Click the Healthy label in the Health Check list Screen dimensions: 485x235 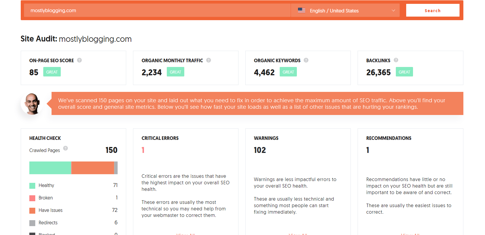46,186
